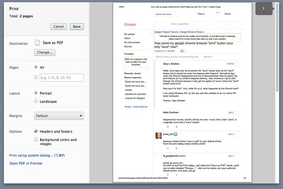
Task: Choose Landscape layout
Action: (x=36, y=101)
